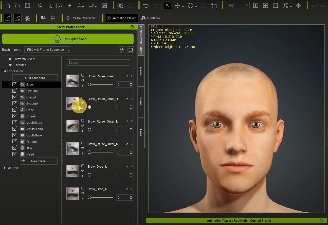Click the flag icon in second toolbar
The height and width of the screenshot is (225, 328).
tap(53, 18)
